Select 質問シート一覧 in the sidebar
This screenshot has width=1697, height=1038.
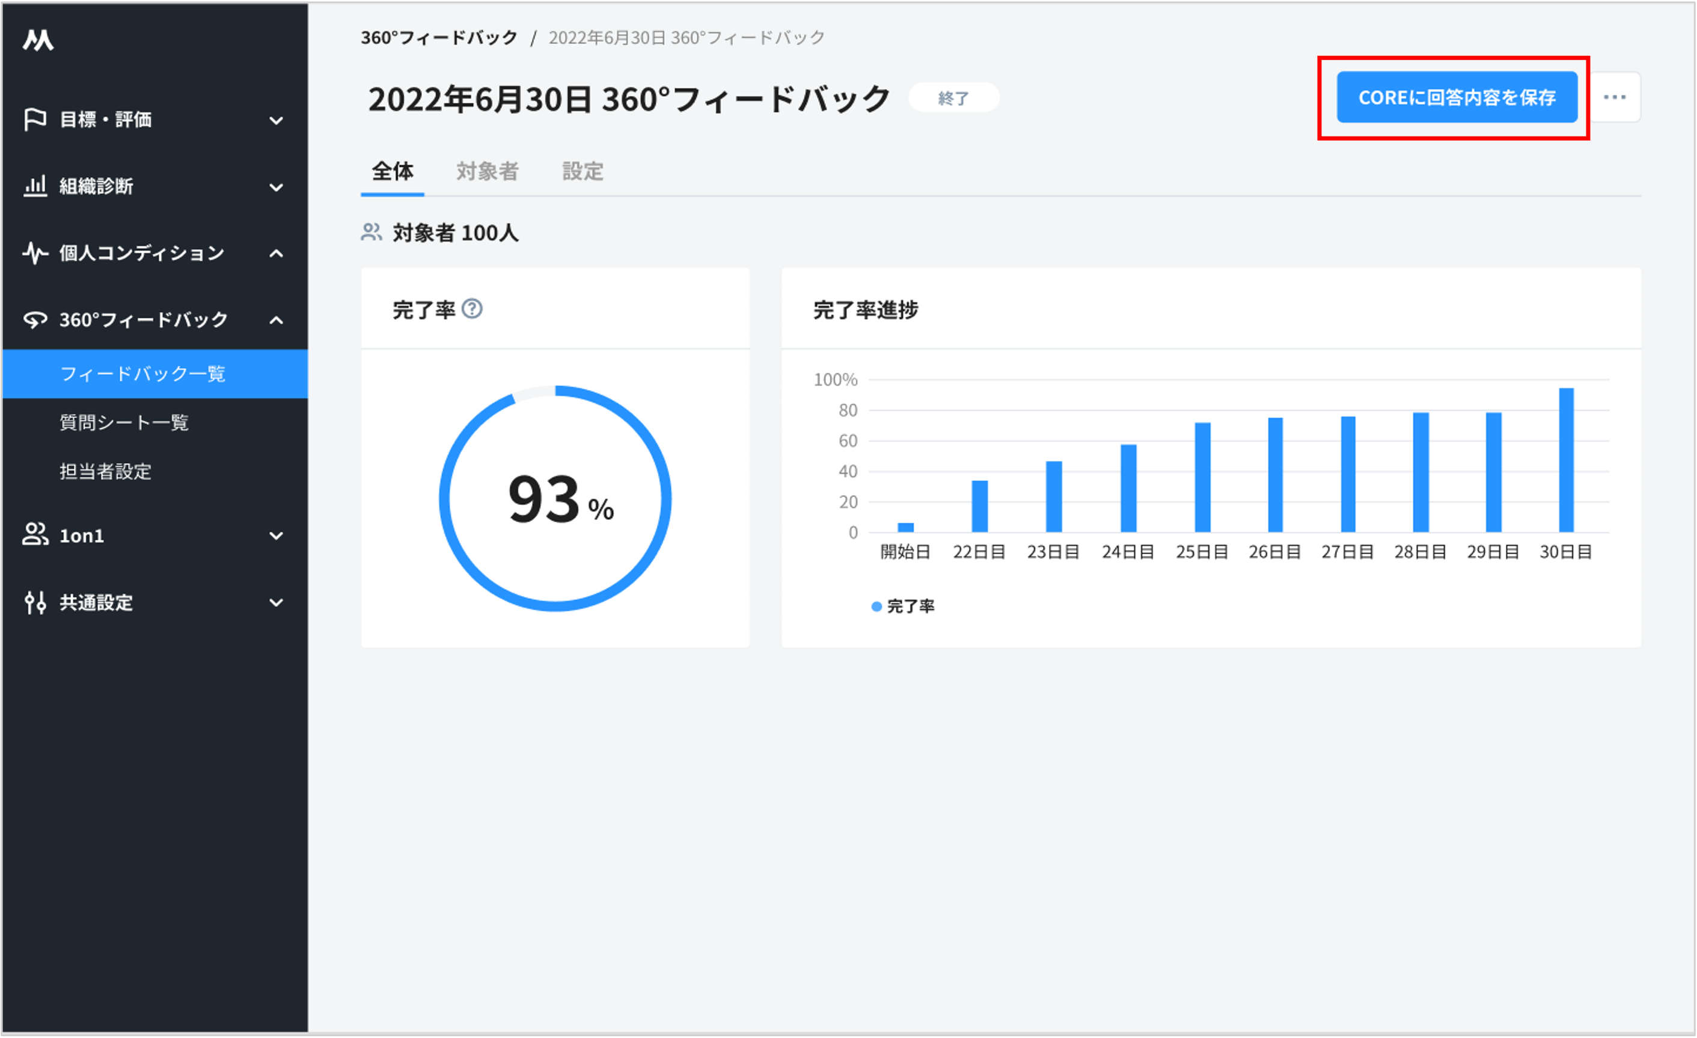coord(124,422)
